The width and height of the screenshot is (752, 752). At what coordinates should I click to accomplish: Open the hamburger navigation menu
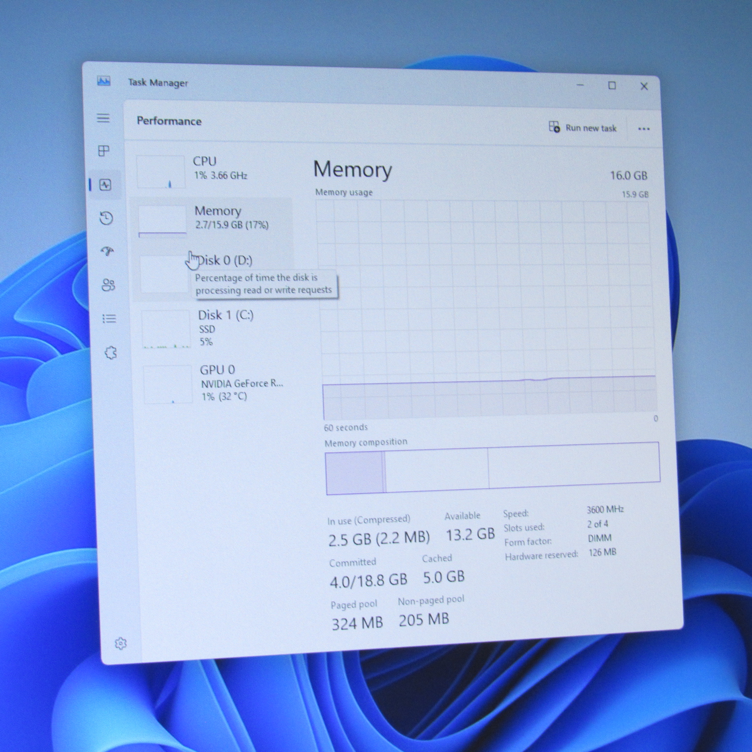(103, 118)
